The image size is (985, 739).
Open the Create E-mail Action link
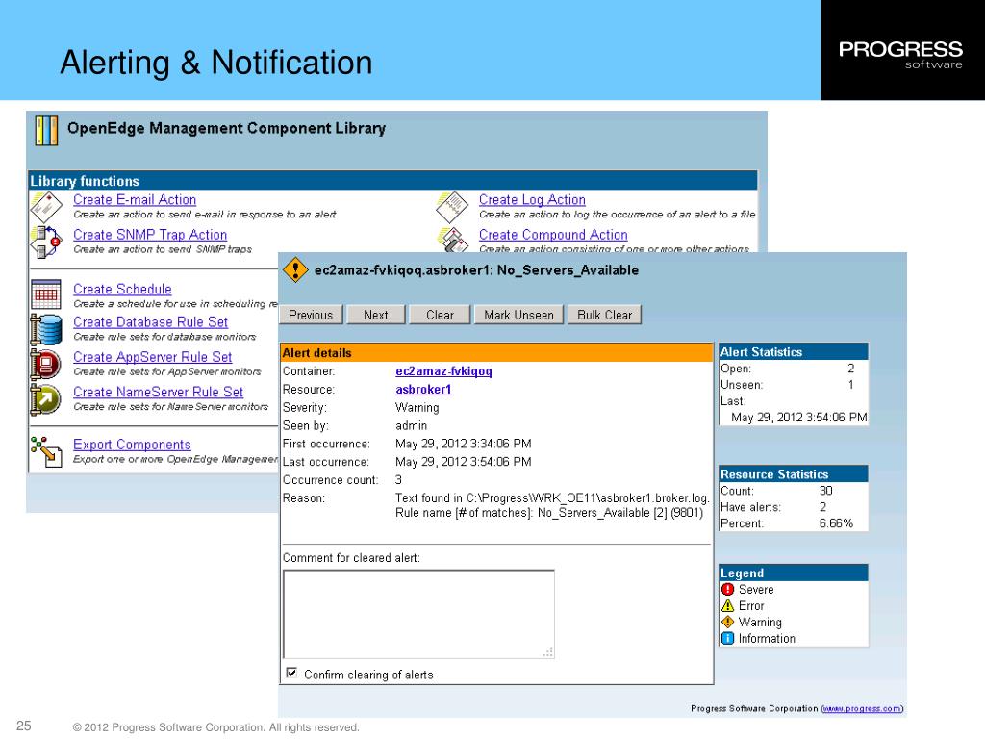pos(135,200)
